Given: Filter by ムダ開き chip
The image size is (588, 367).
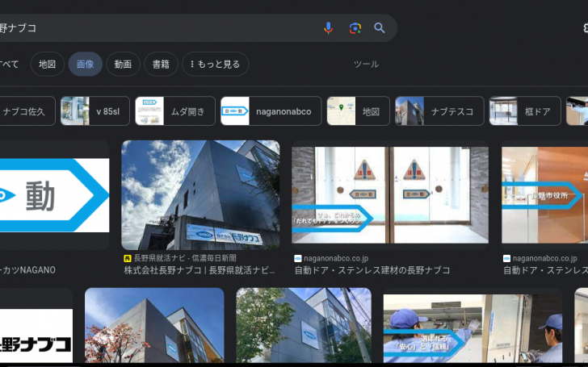Looking at the screenshot, I should (175, 111).
